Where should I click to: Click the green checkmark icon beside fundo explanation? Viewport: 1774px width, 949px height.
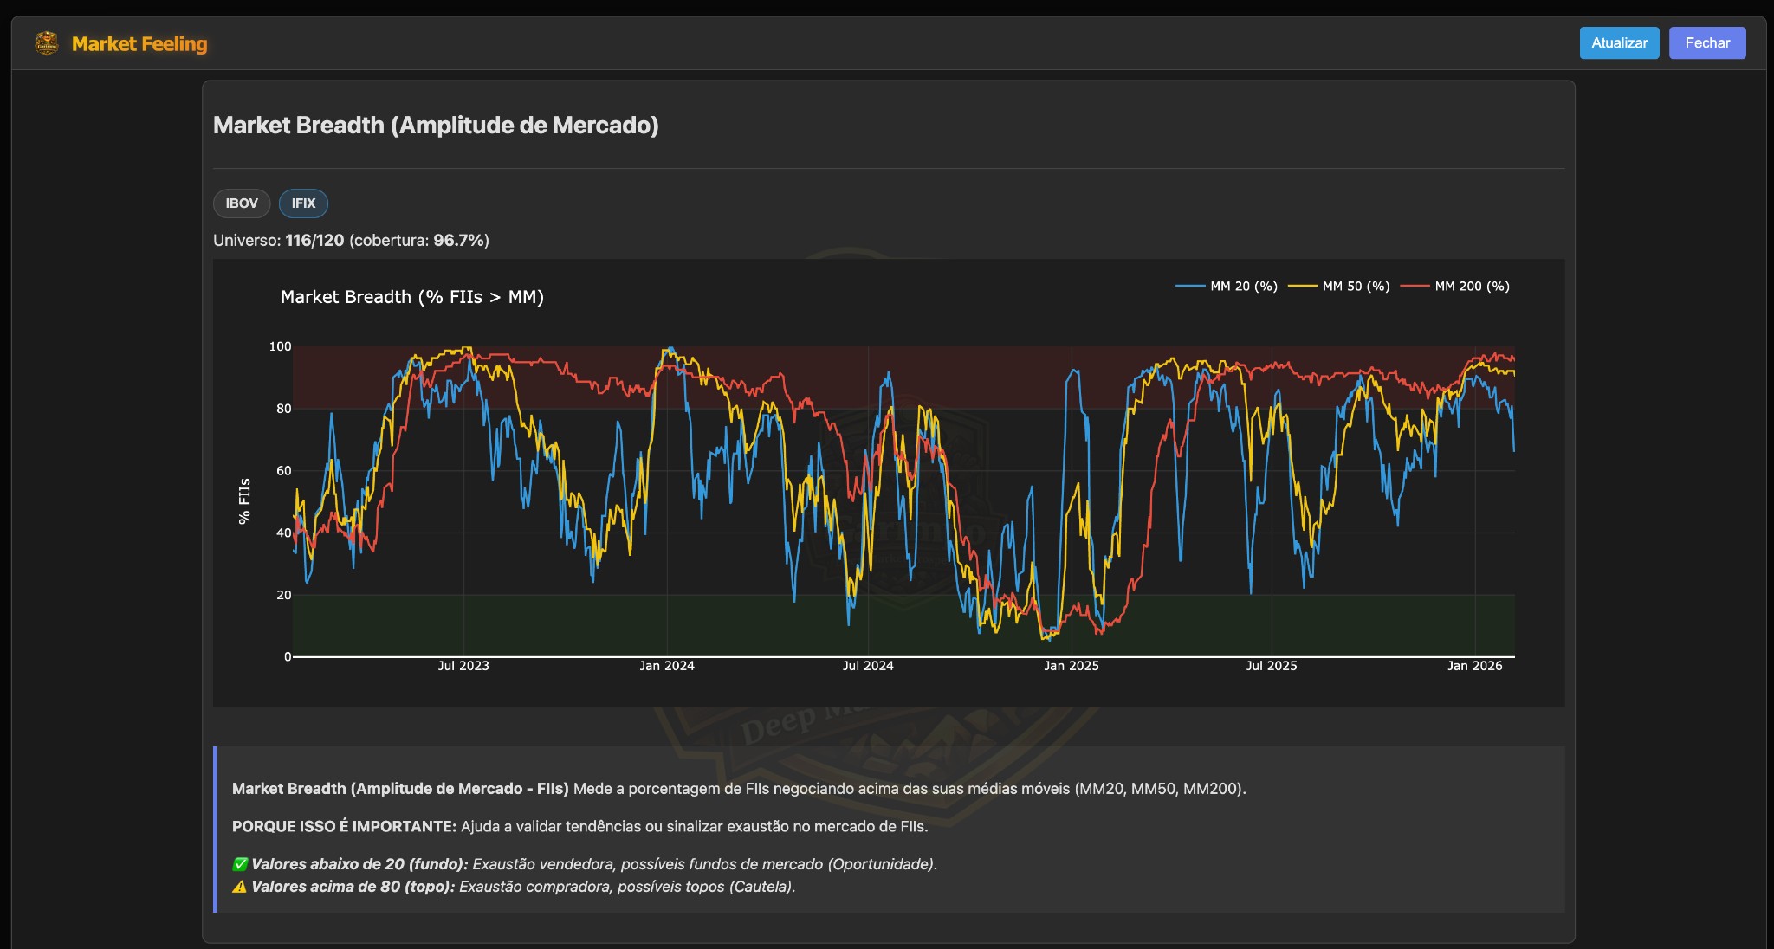click(238, 863)
